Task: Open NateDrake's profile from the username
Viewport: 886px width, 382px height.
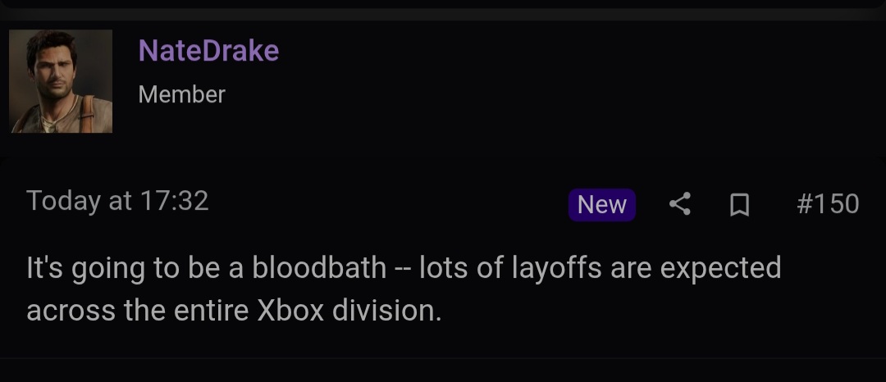Action: pos(208,51)
